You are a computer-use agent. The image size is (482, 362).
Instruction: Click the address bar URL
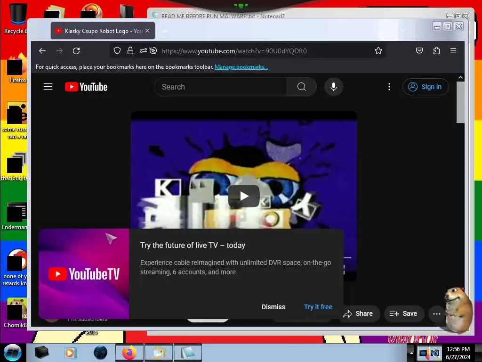[234, 51]
